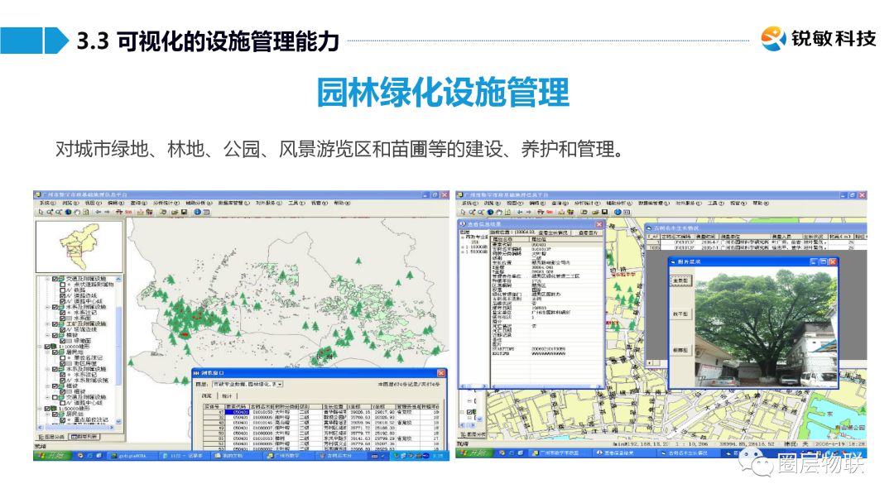Click the floppy save icon in the tree-photo GIS window
Viewport: 894px width, 503px height.
pos(604,213)
